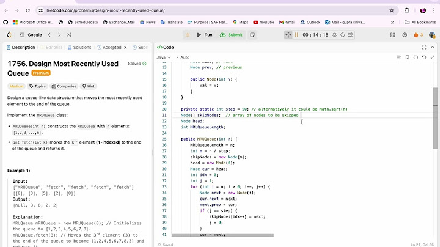Show the Companies tag
This screenshot has height=247, width=440.
(x=64, y=86)
